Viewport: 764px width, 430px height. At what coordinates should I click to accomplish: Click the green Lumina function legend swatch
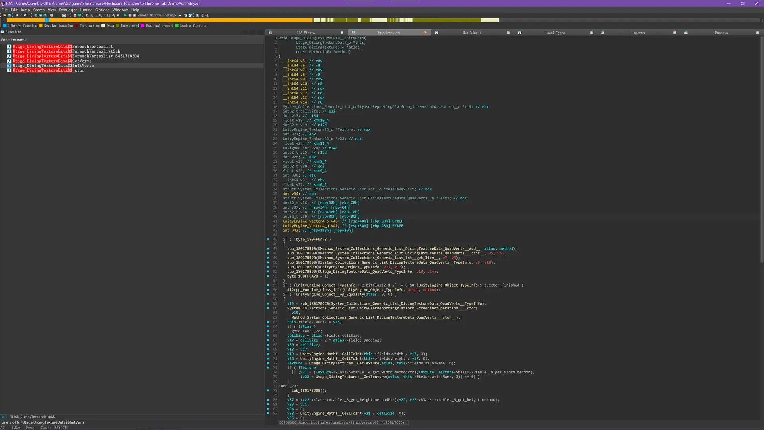(177, 25)
